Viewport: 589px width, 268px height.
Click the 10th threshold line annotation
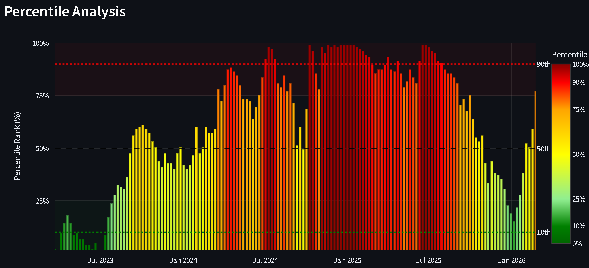coord(543,233)
